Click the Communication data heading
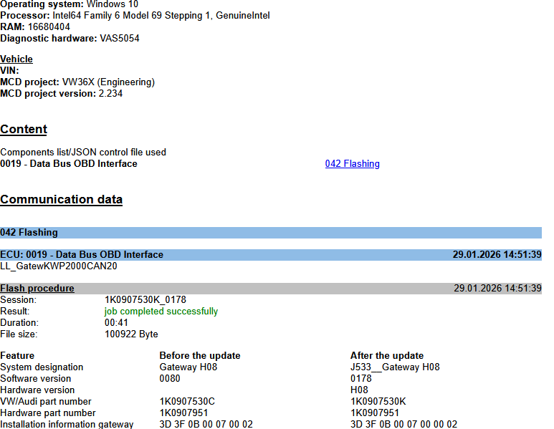The width and height of the screenshot is (554, 429). tap(61, 200)
